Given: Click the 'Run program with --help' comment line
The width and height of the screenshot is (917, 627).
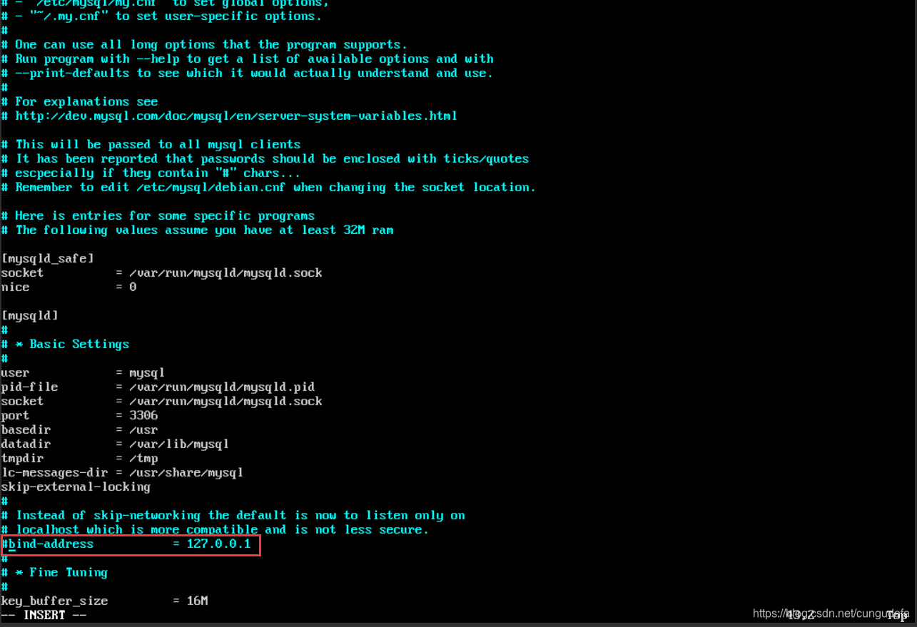Looking at the screenshot, I should [x=248, y=59].
